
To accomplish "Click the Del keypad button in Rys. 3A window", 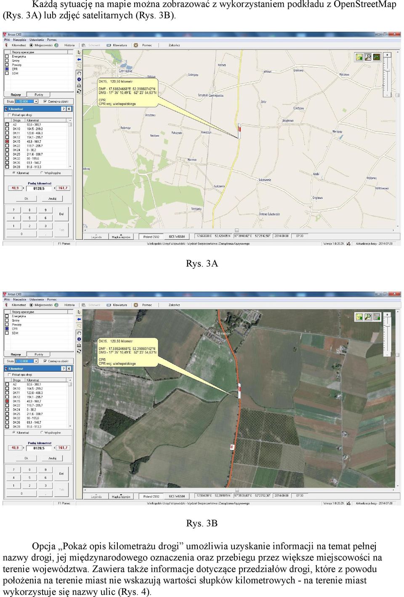I will point(61,214).
